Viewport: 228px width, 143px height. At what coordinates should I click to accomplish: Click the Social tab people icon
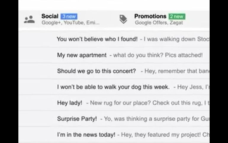[x=29, y=19]
